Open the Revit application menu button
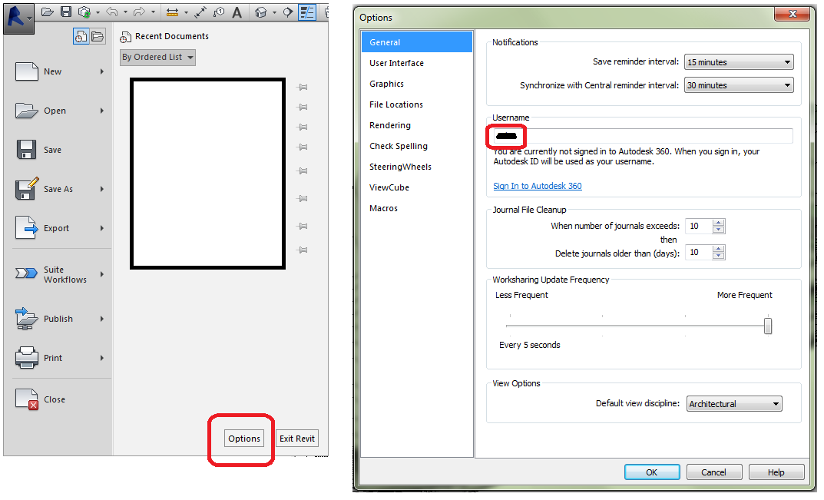The width and height of the screenshot is (824, 500). [18, 18]
